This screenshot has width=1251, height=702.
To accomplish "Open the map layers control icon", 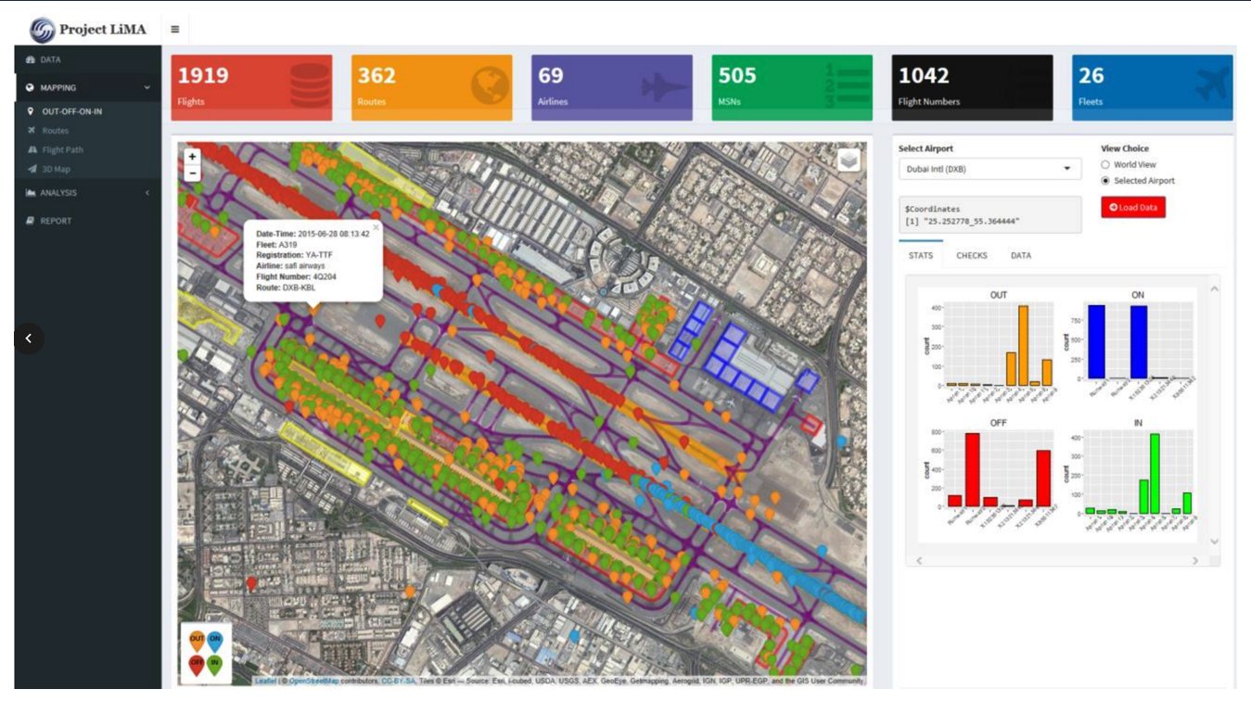I will pyautogui.click(x=848, y=160).
